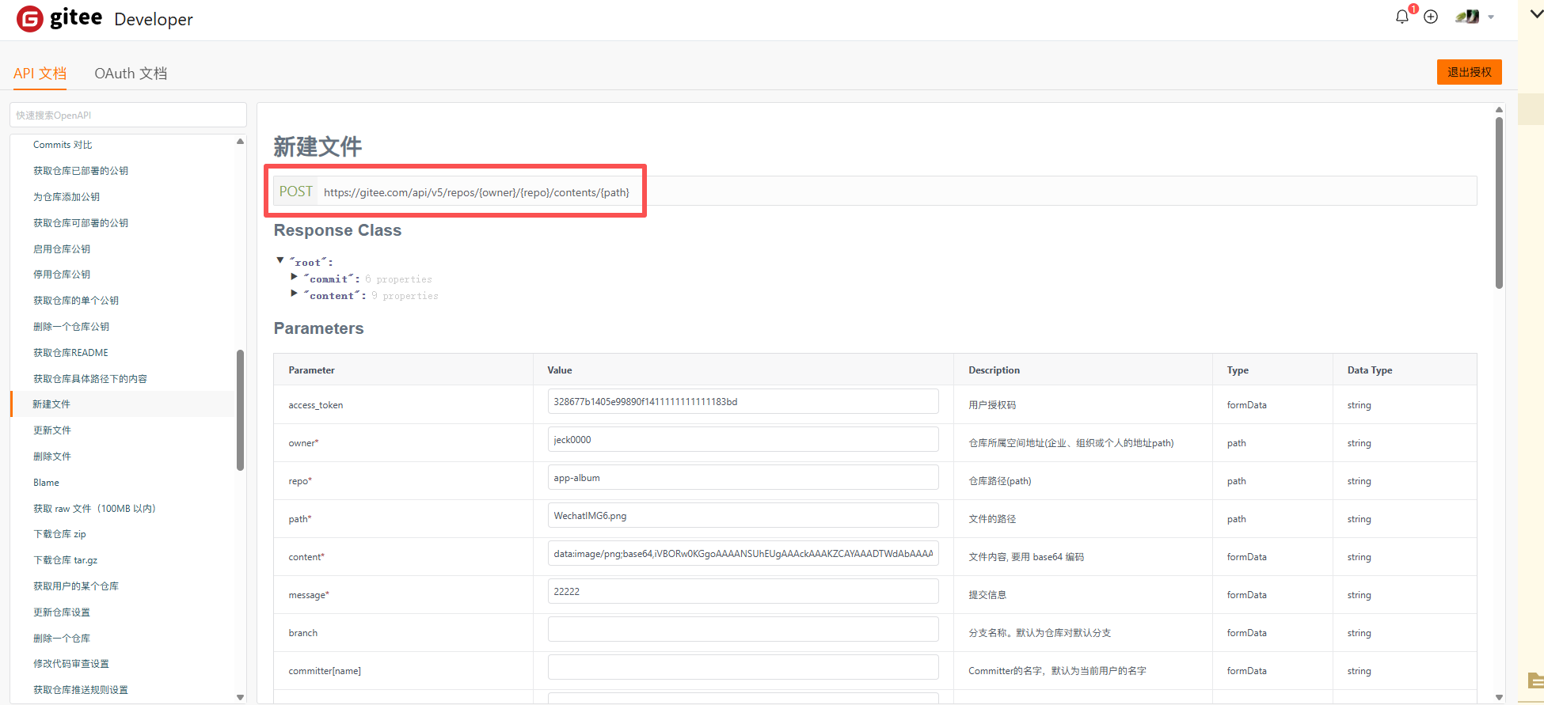
Task: Switch to the API 文档 tab
Action: coord(40,74)
